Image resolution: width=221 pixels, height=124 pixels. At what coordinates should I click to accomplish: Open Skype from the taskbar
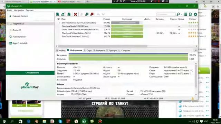(x=60, y=121)
